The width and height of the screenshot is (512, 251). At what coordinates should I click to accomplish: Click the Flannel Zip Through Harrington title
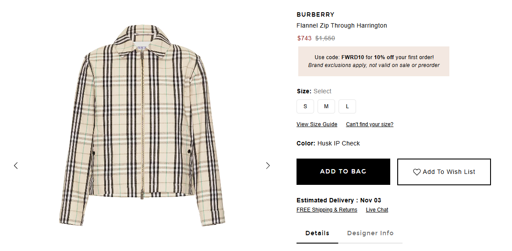(342, 25)
